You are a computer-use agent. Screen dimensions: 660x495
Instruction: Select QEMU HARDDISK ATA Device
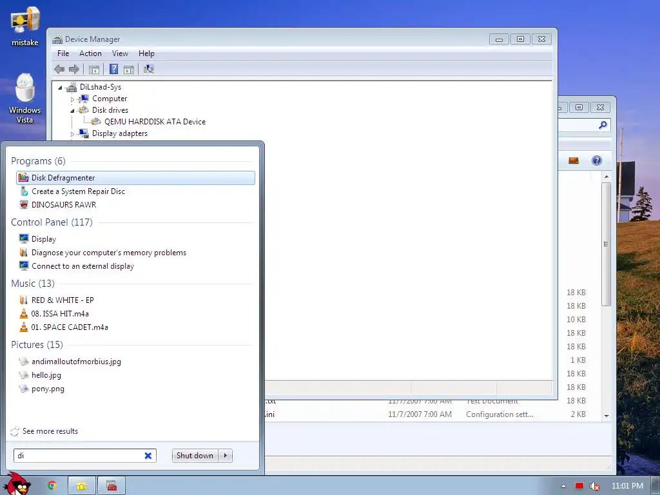155,122
